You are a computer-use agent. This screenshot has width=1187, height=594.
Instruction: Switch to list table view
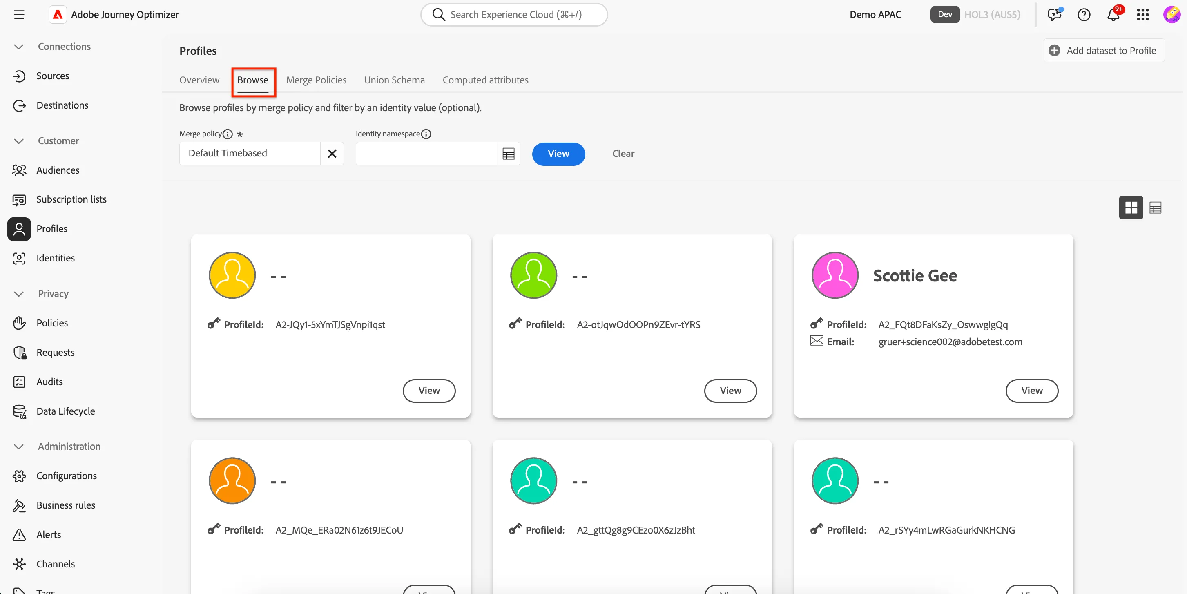coord(1155,208)
